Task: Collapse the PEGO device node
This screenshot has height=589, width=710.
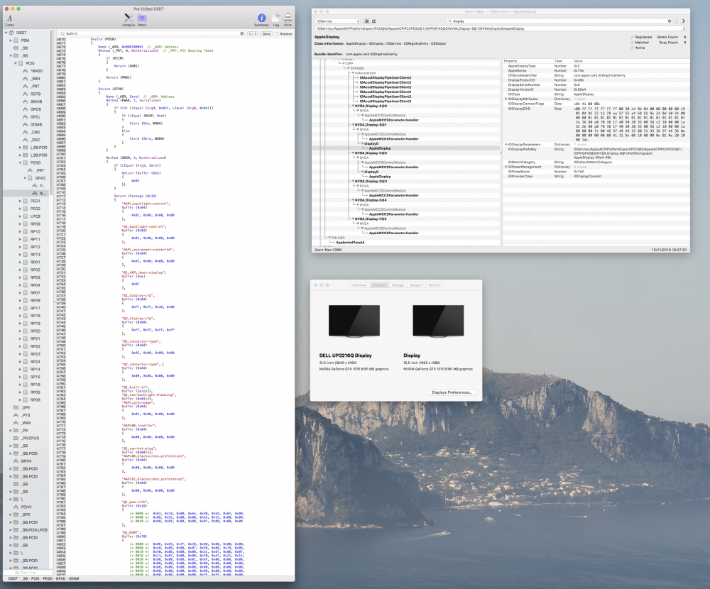Action: [21, 163]
